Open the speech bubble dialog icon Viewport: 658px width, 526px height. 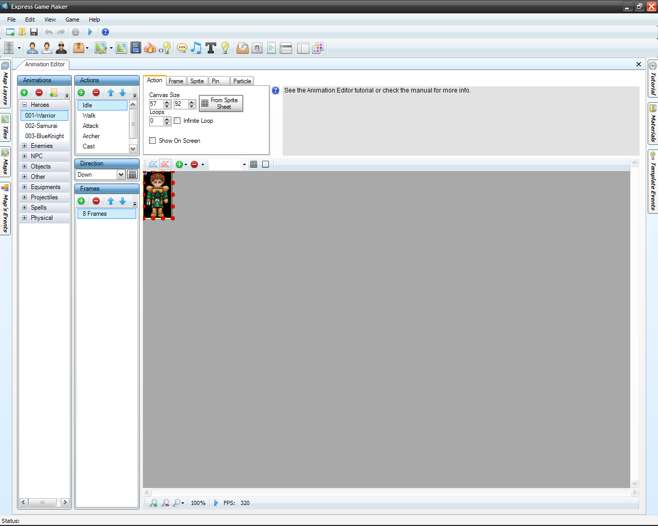(x=182, y=48)
